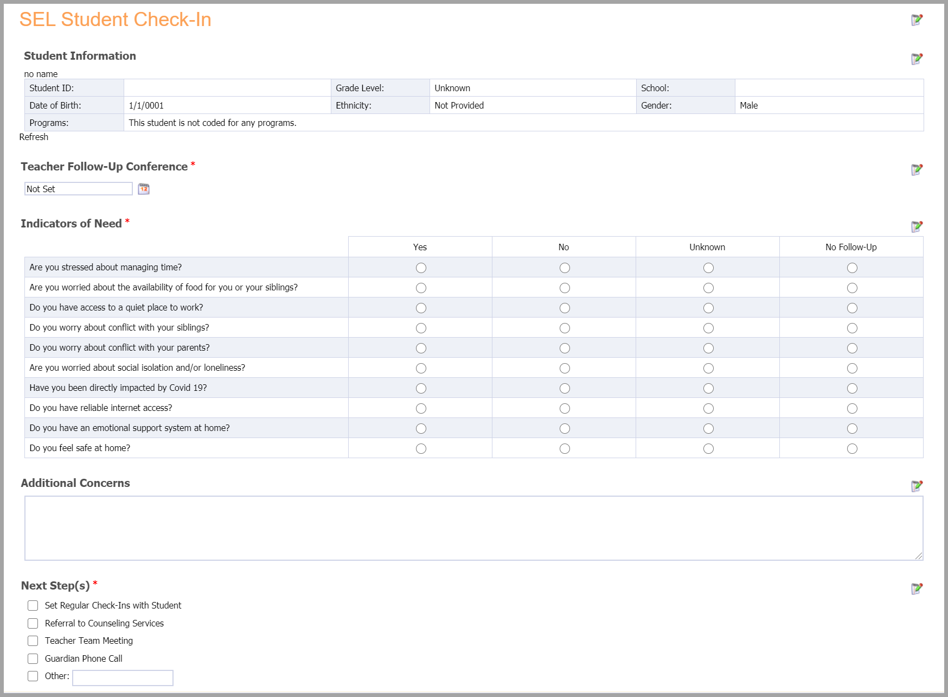
Task: Select No Follow-Up for impacted by Covid 19
Action: [x=852, y=388]
